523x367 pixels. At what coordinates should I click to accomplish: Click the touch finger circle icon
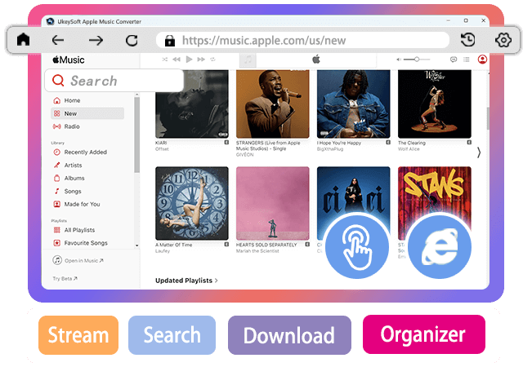tap(357, 245)
